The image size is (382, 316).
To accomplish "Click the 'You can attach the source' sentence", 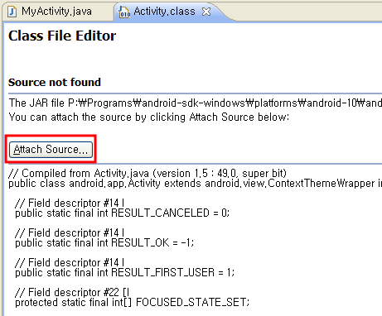I will [149, 117].
